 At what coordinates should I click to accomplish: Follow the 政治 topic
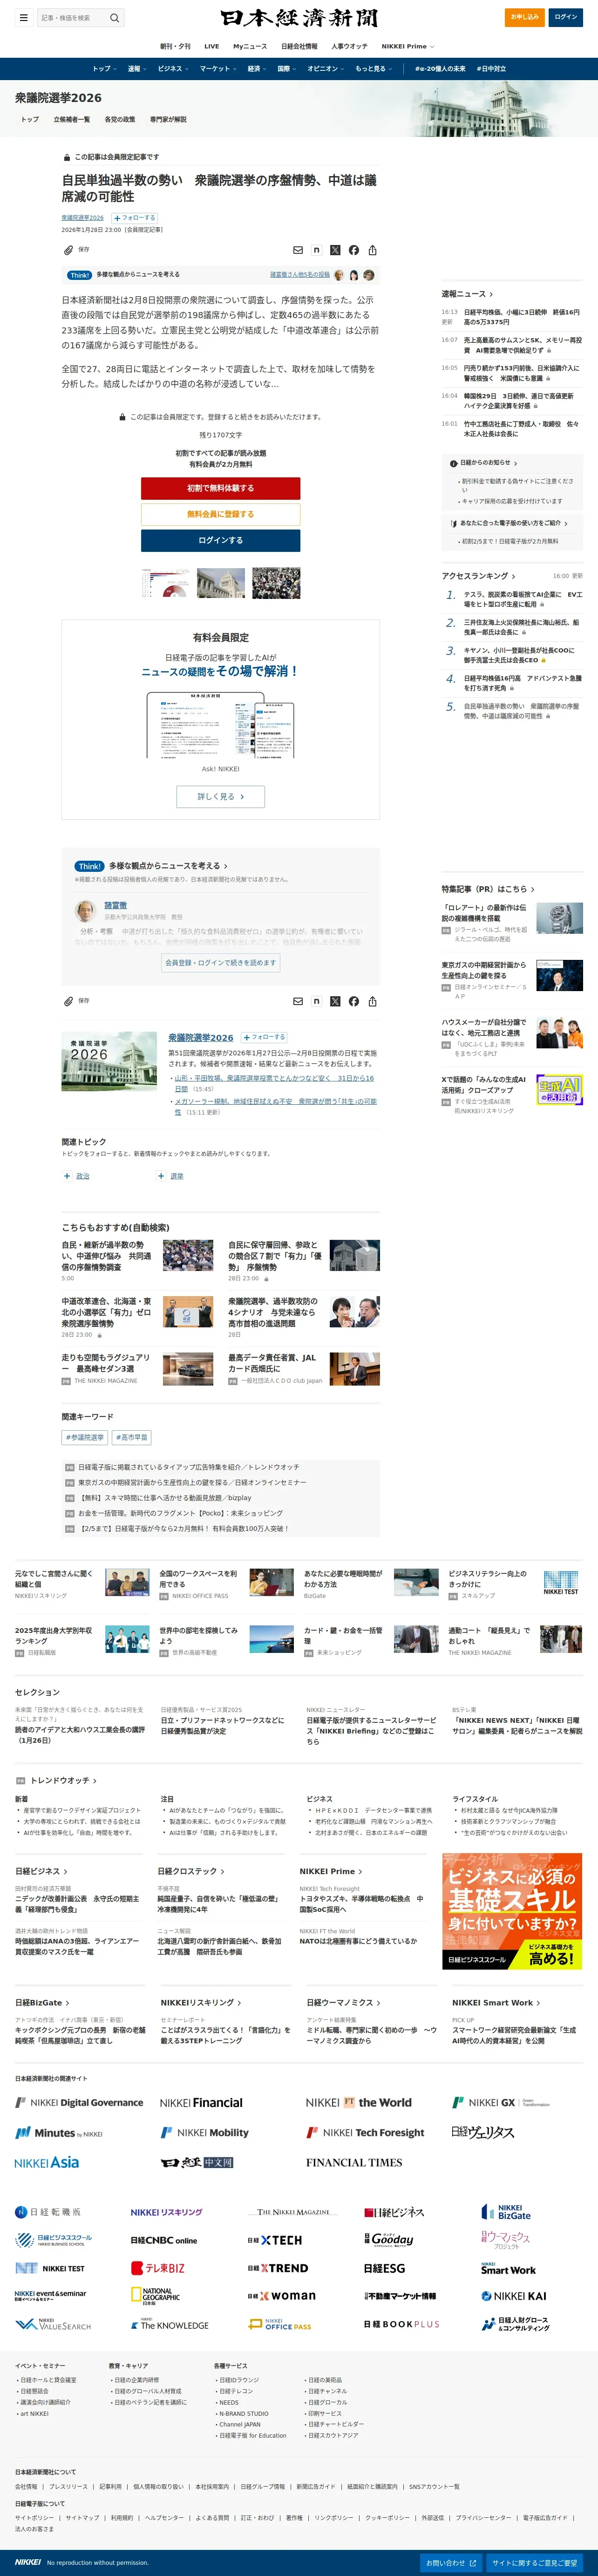[67, 1176]
